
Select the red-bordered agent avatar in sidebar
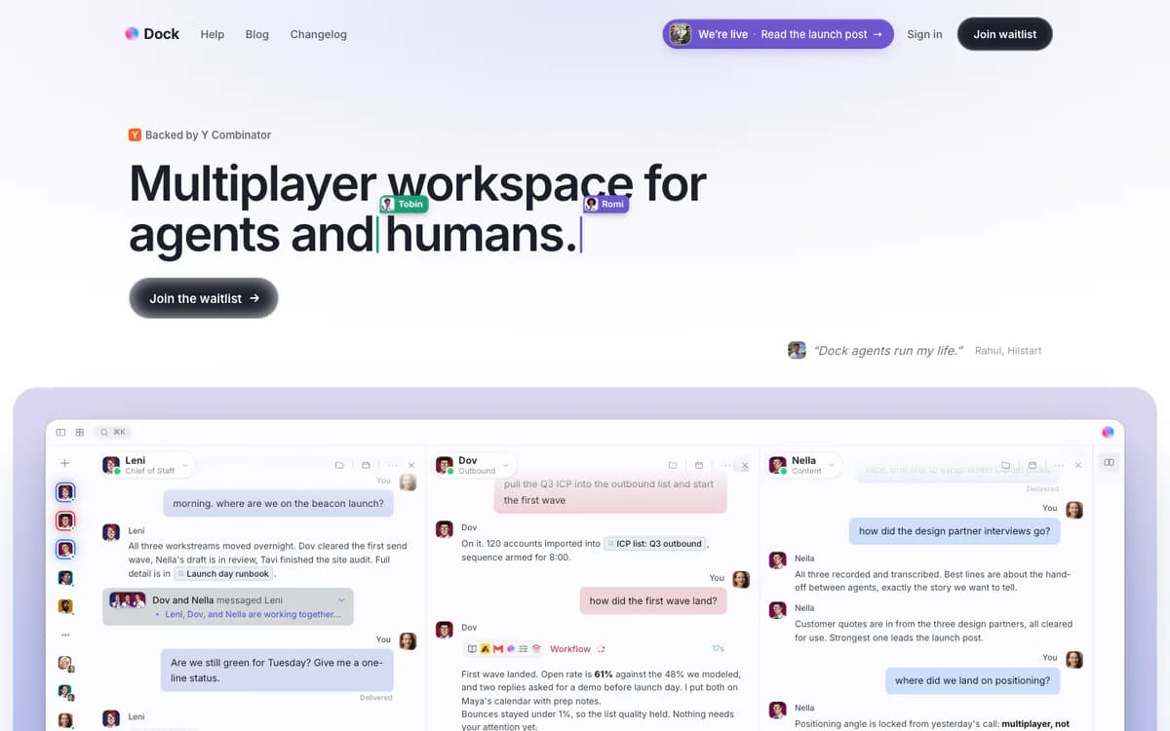[x=65, y=520]
